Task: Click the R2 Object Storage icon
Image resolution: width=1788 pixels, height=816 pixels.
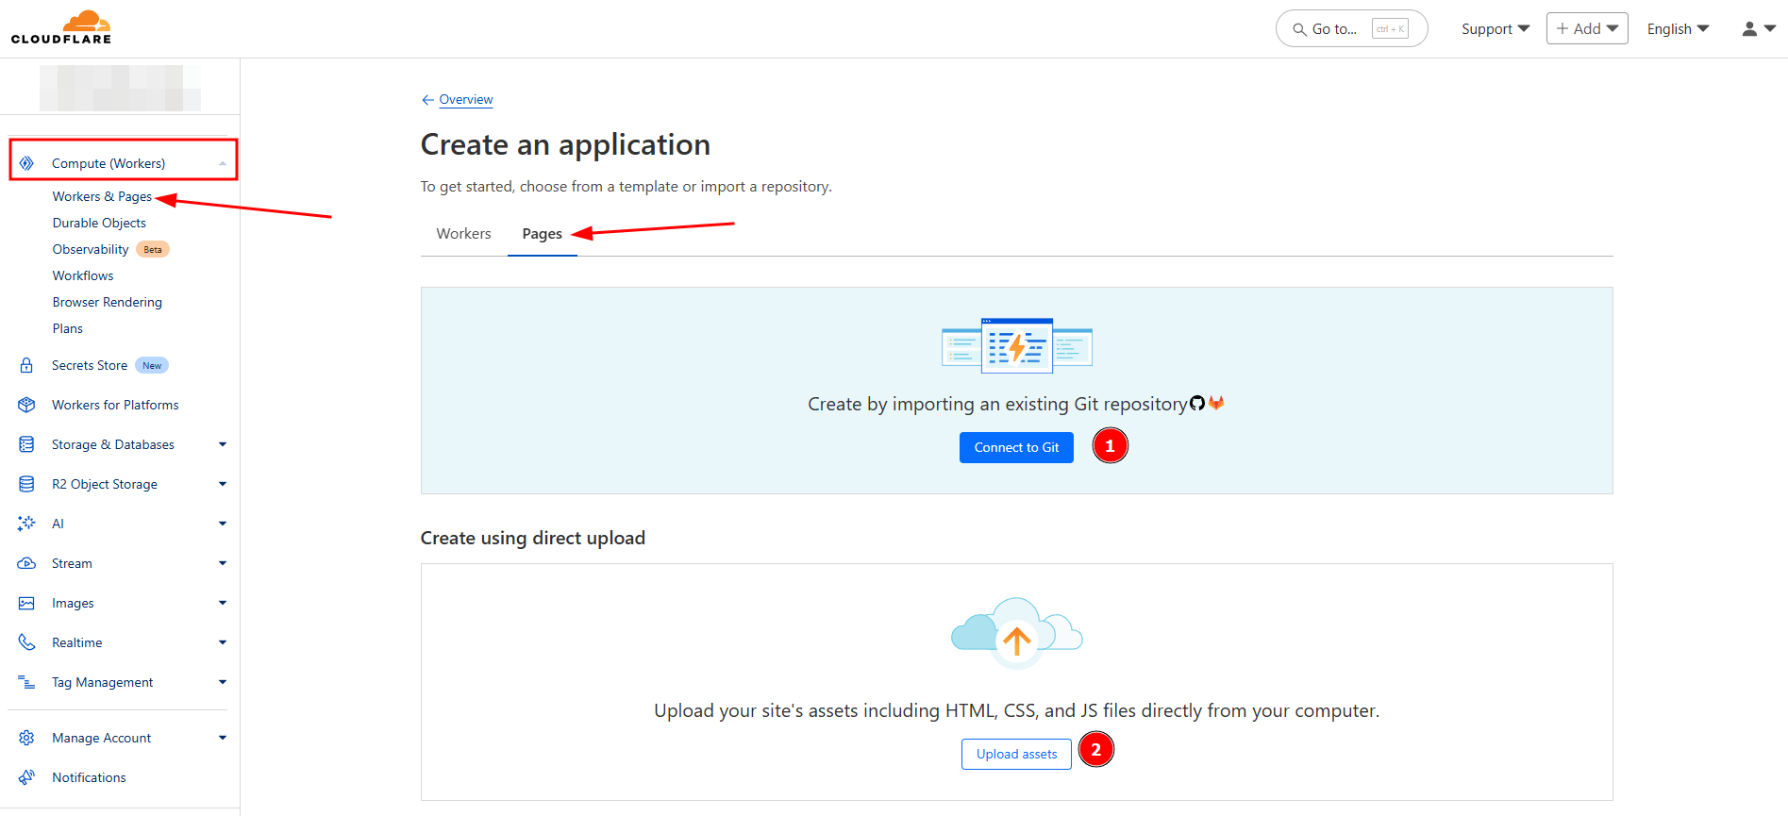Action: coord(26,484)
